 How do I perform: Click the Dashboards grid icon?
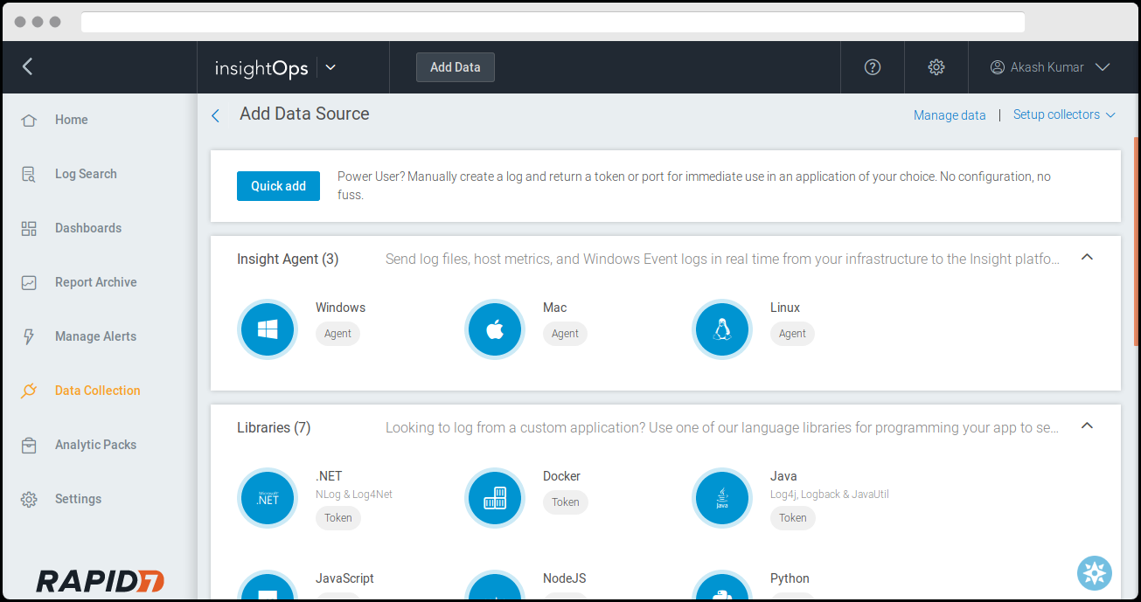coord(29,228)
